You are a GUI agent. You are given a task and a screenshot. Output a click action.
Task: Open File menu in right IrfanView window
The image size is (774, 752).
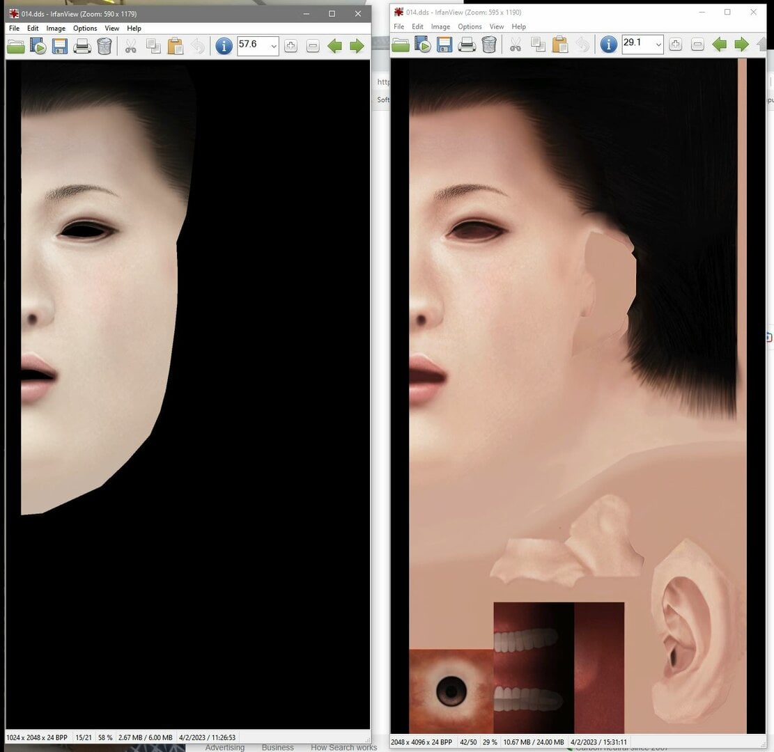click(x=399, y=26)
